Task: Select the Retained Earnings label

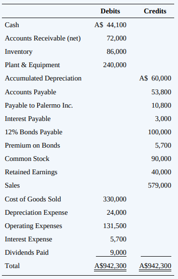Action: click(31, 172)
